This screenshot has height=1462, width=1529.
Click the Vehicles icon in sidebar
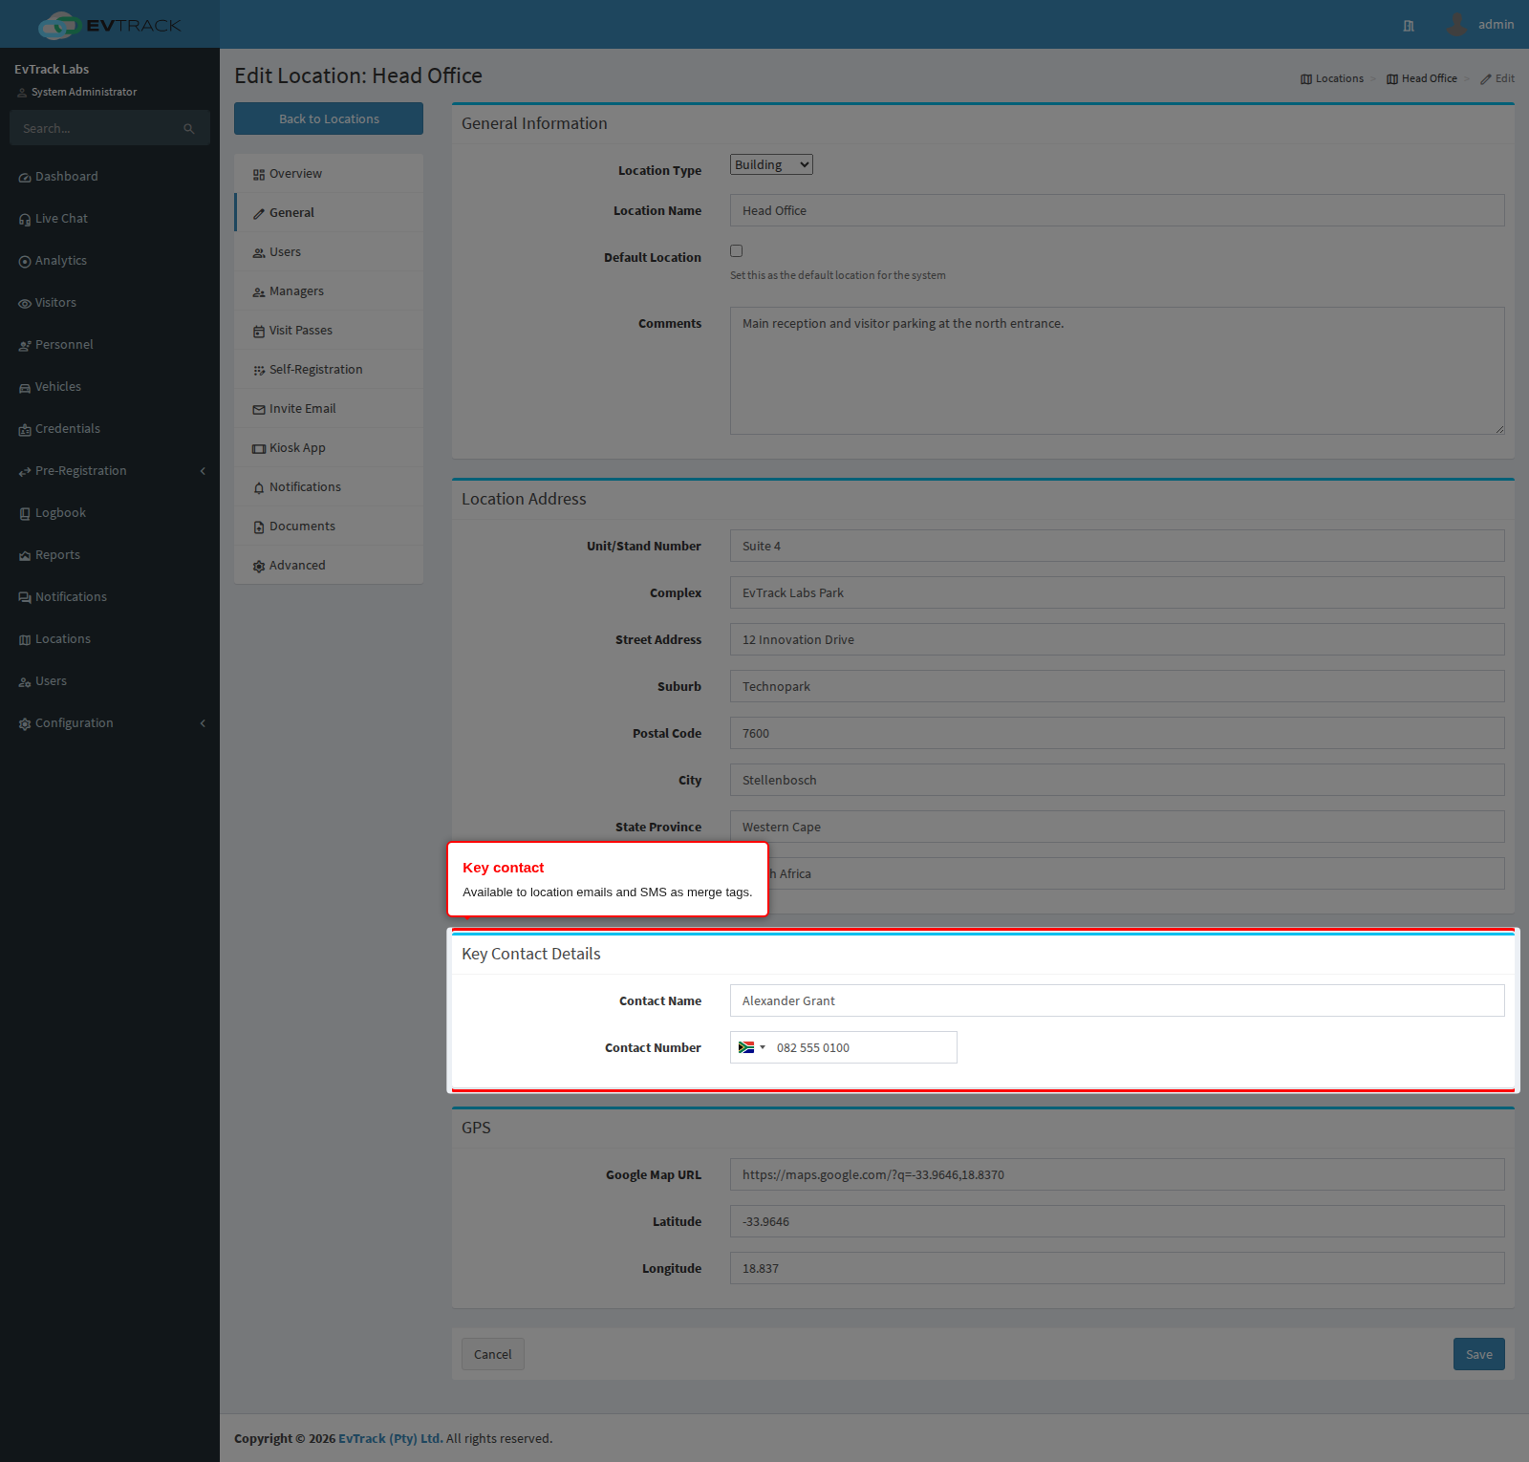pos(25,388)
